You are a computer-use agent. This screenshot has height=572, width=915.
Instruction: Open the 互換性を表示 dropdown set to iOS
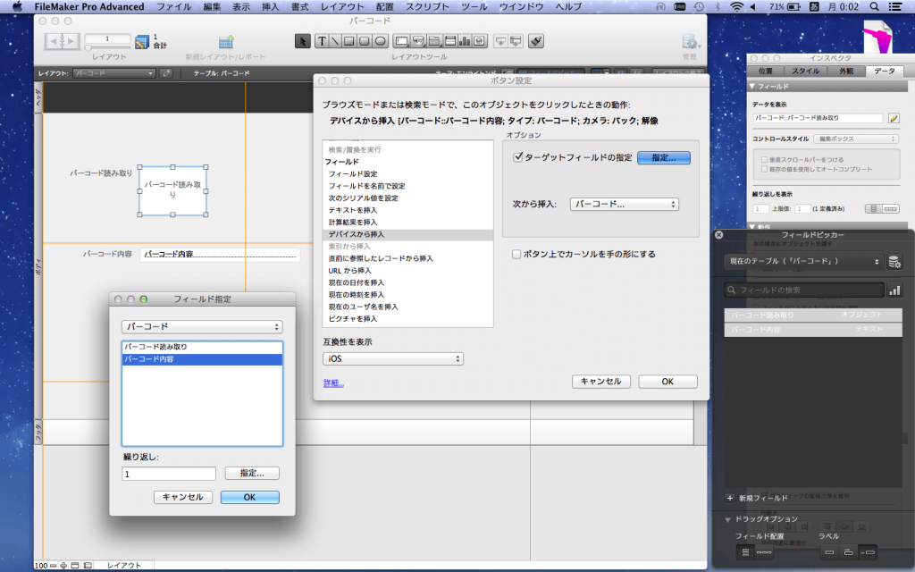click(392, 357)
